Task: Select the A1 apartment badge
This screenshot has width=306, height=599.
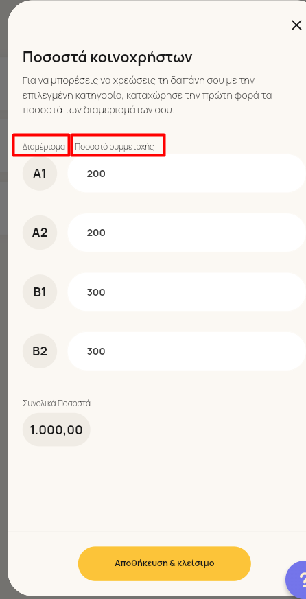Action: pyautogui.click(x=40, y=174)
